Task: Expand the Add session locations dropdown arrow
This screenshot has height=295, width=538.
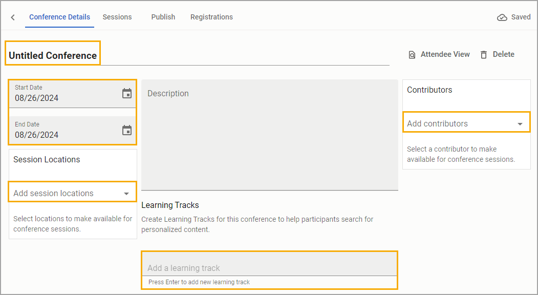Action: [x=126, y=194]
